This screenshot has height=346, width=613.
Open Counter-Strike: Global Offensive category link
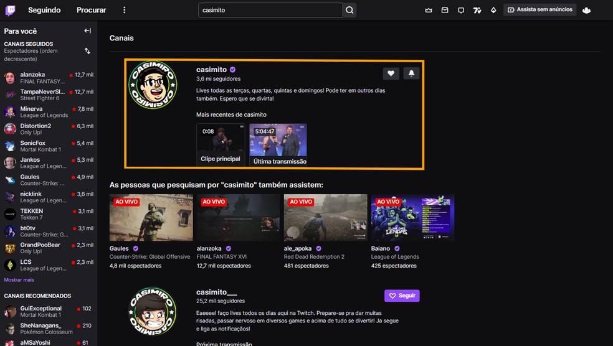(x=150, y=256)
